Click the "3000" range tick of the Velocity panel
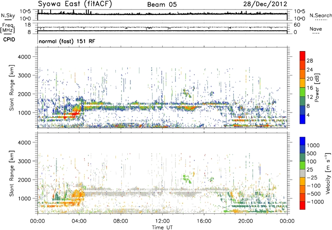The width and height of the screenshot is (332, 230). click(x=25, y=161)
